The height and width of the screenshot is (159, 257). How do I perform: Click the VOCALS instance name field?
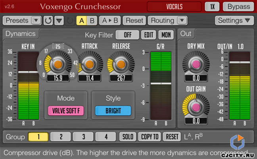click(175, 7)
